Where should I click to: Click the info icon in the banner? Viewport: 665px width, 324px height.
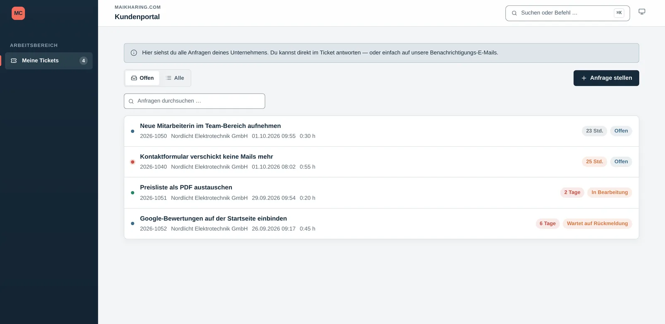tap(134, 53)
